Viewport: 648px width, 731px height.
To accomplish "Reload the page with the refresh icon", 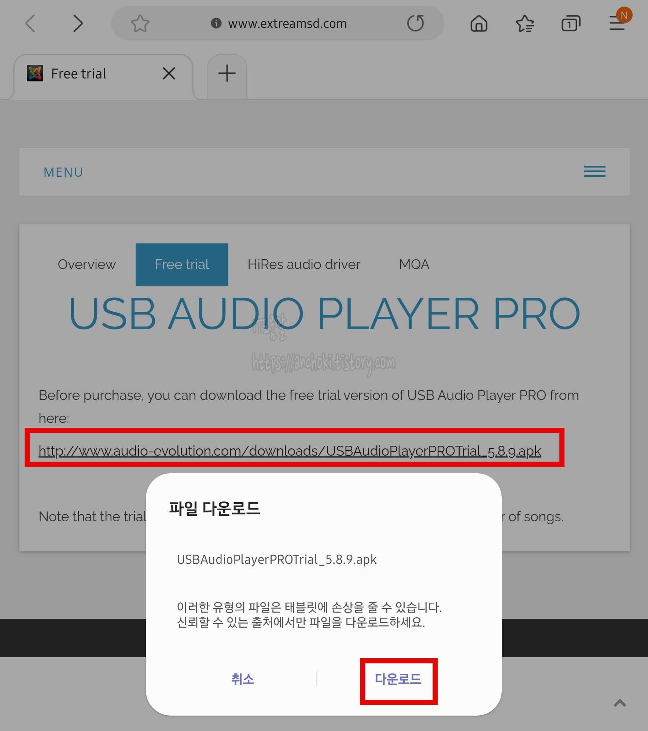I will point(416,23).
